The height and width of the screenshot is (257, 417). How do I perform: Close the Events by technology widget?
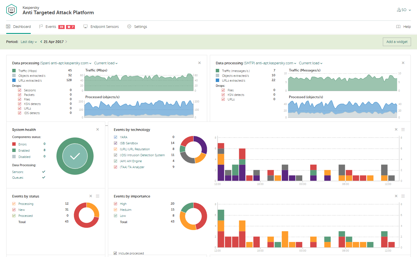[x=396, y=129]
